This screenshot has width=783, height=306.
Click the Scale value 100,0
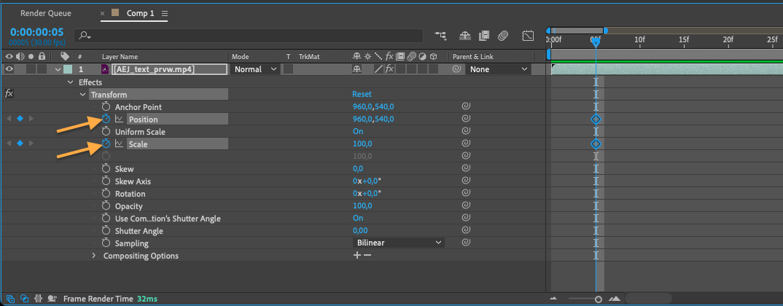pos(363,144)
